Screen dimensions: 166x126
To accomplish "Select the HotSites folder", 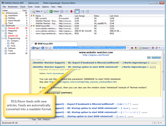I will [12, 18].
